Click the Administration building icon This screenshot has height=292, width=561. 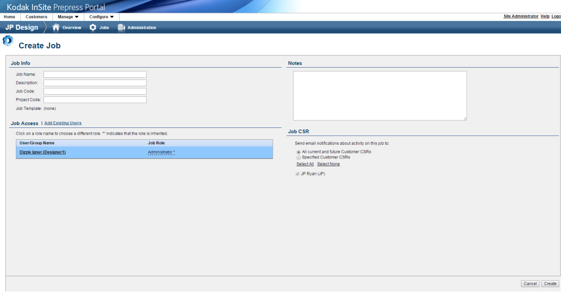click(x=121, y=28)
